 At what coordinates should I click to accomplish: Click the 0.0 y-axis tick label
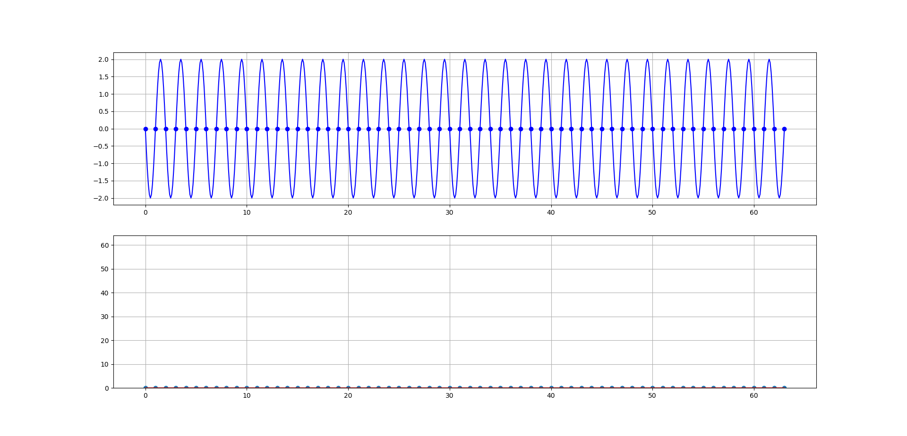click(x=103, y=129)
